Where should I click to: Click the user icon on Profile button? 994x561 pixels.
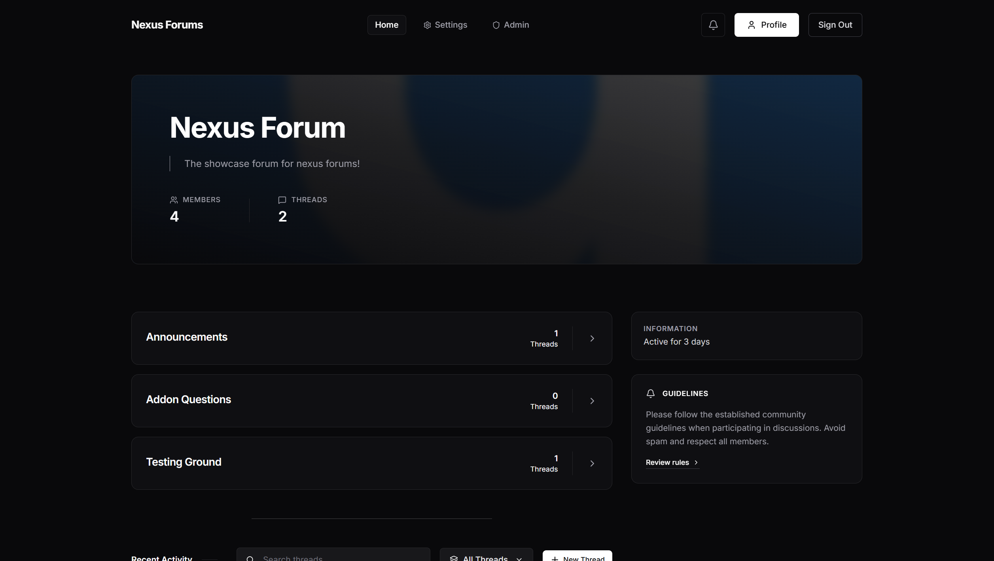pyautogui.click(x=751, y=25)
